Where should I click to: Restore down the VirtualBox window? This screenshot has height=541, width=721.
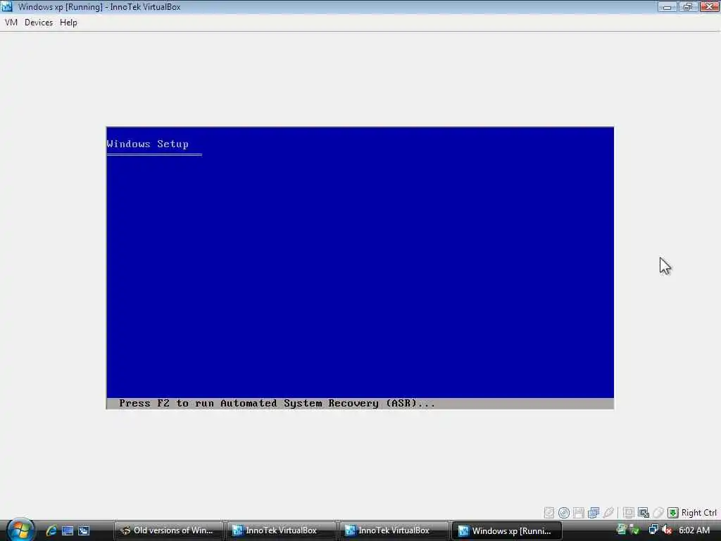[x=688, y=7]
